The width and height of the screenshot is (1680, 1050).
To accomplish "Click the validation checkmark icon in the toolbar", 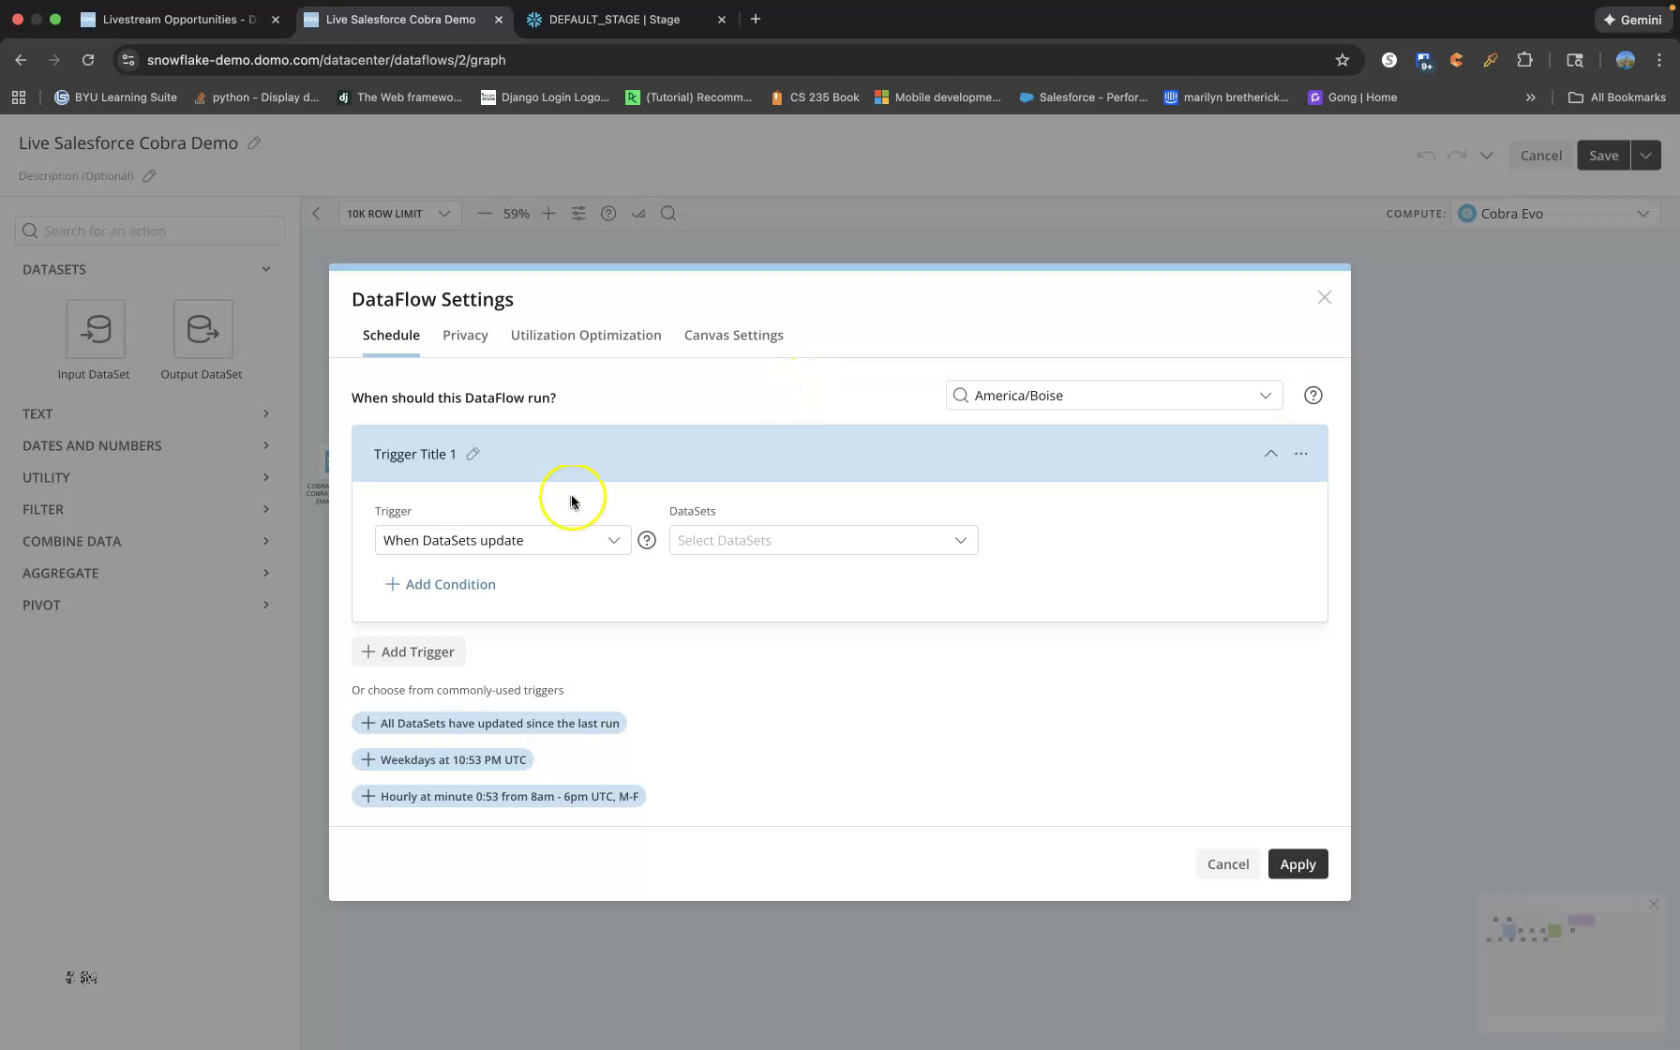I will tap(638, 213).
